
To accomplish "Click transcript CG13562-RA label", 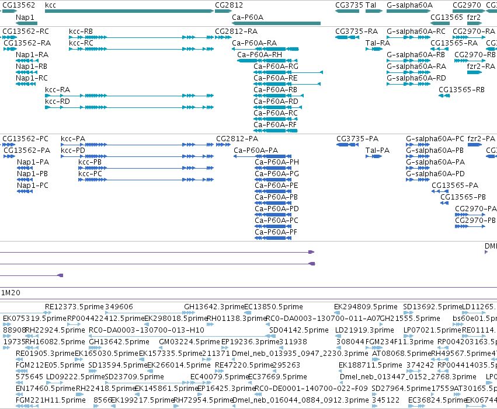I will 27,43.
